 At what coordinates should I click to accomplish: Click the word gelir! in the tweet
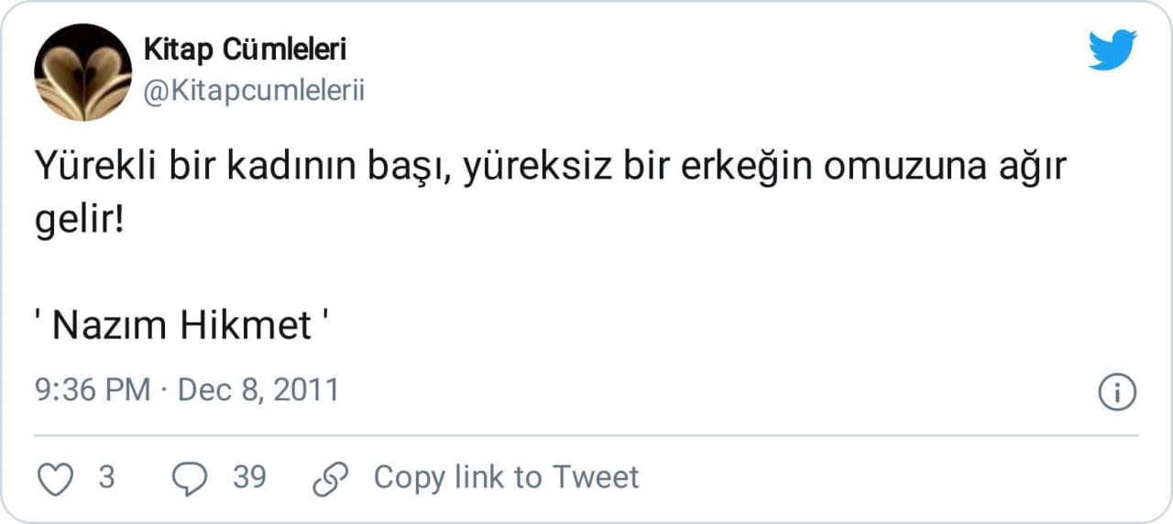[x=78, y=223]
